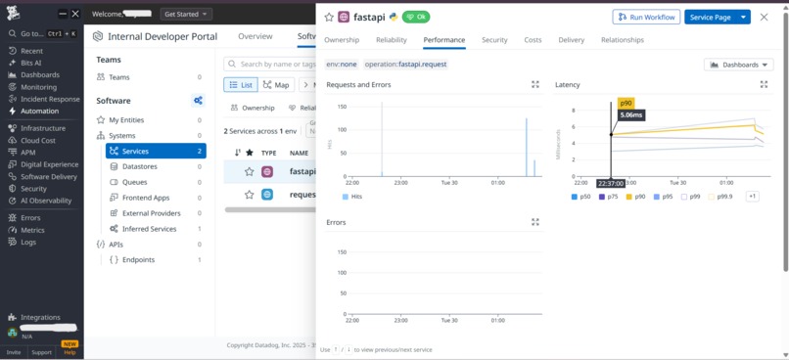Screen dimensions: 789x360
Task: Open the Overview tab of Developer Portal
Action: point(255,36)
